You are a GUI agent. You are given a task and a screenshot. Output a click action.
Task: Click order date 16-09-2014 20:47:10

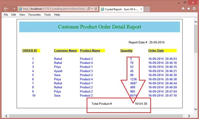[163, 96]
